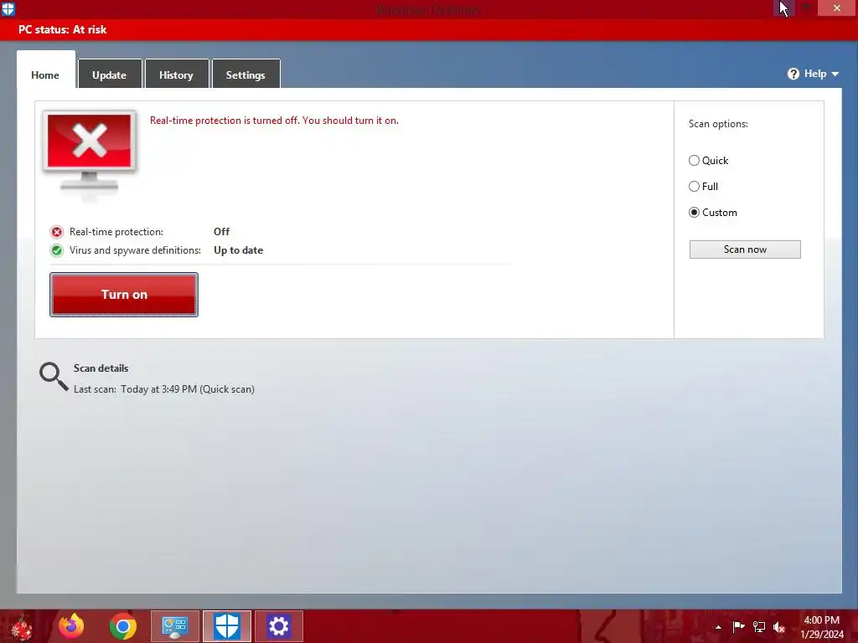Viewport: 858px width, 643px height.
Task: Open the Start button ornament icon on taskbar
Action: pyautogui.click(x=21, y=626)
